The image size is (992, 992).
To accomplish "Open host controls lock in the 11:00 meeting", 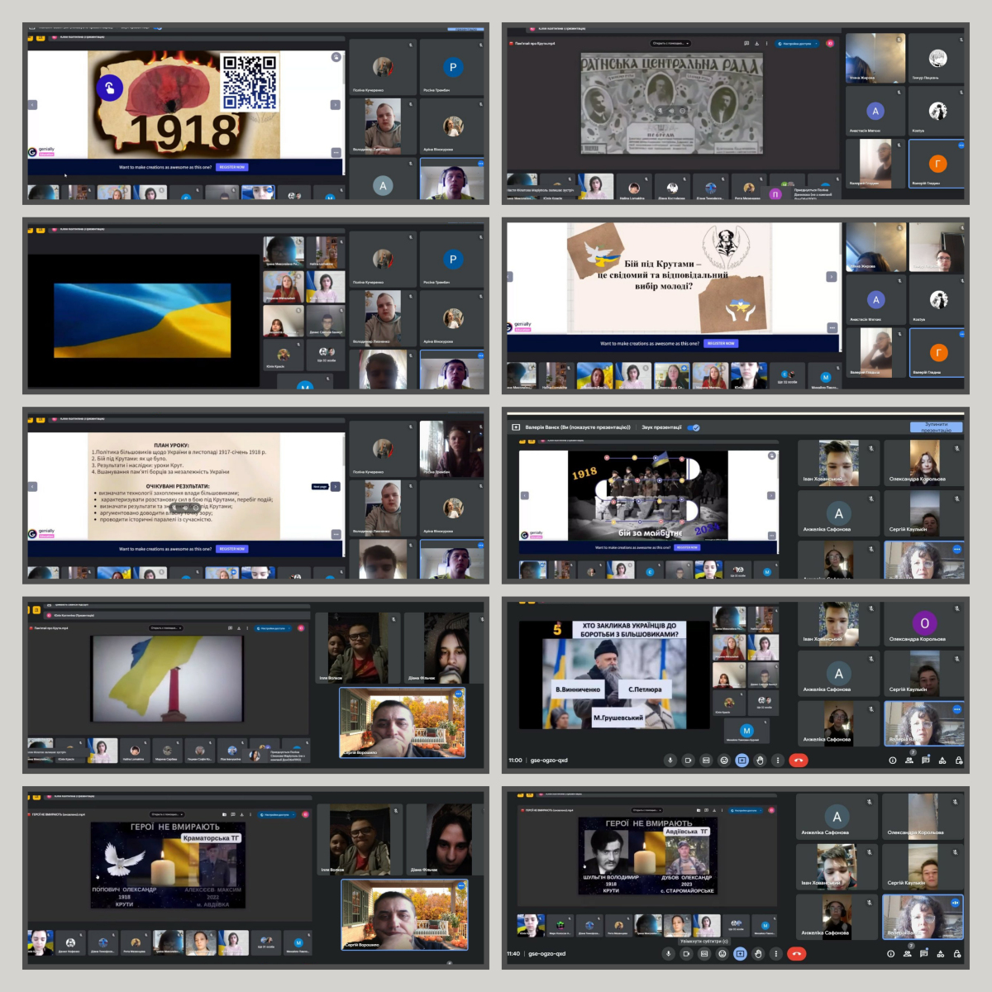I will pos(959,761).
